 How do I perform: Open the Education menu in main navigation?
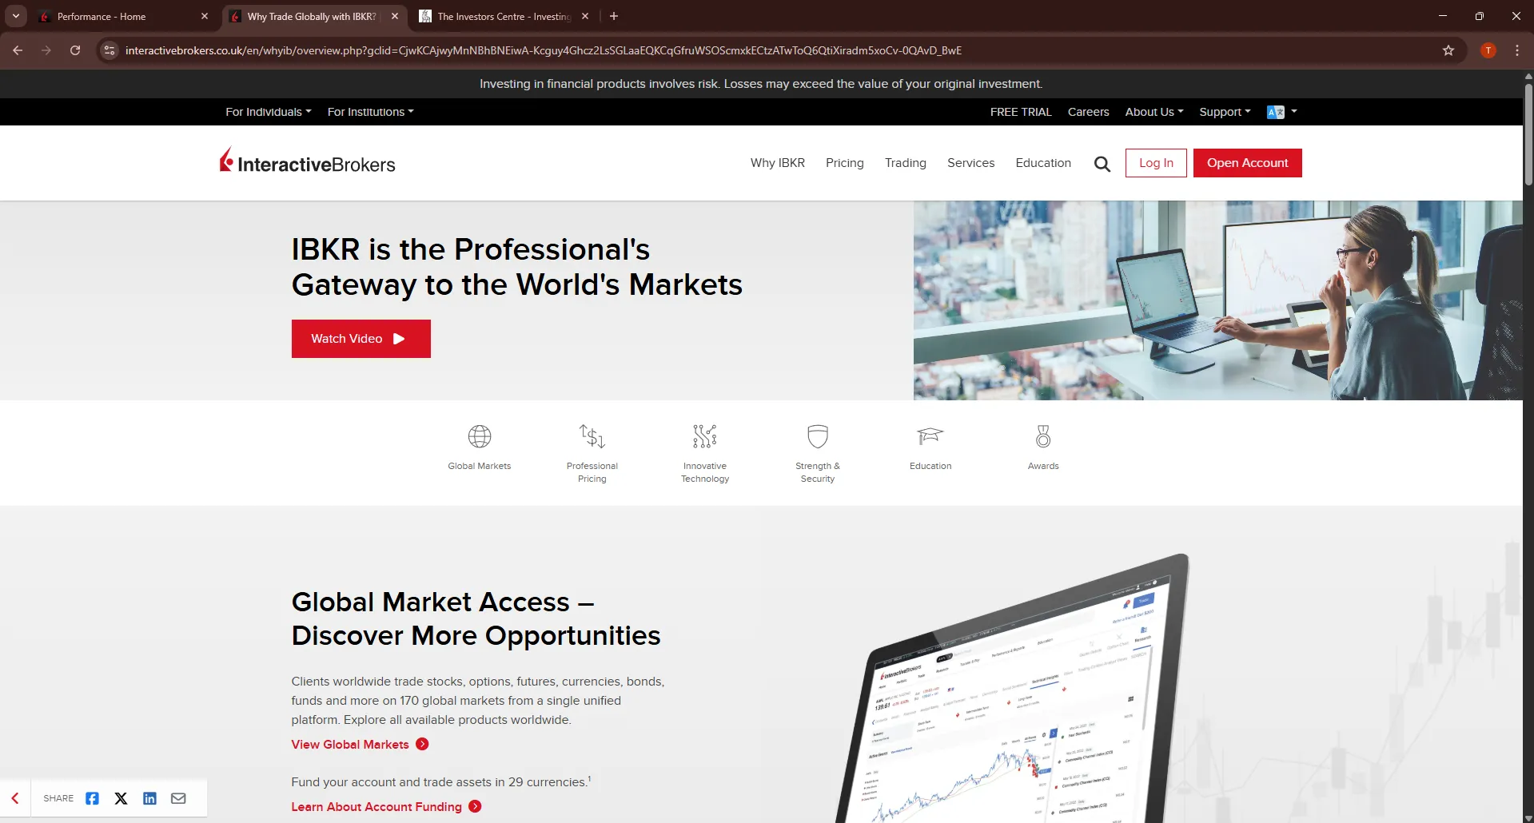1043,163
